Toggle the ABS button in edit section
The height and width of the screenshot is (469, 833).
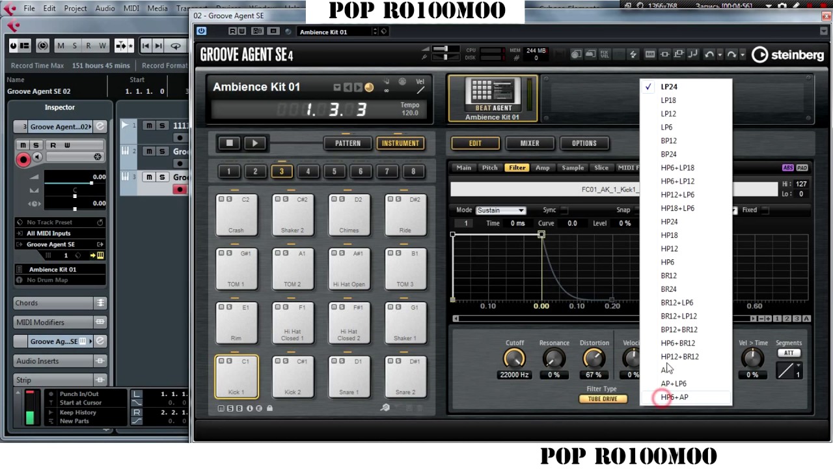788,168
